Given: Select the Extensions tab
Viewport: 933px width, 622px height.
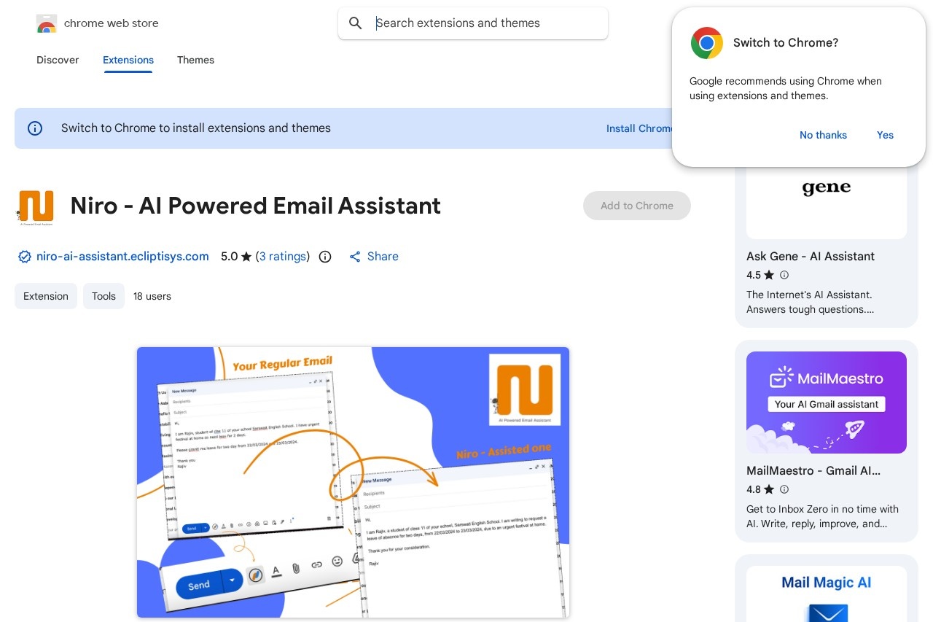Looking at the screenshot, I should [128, 60].
